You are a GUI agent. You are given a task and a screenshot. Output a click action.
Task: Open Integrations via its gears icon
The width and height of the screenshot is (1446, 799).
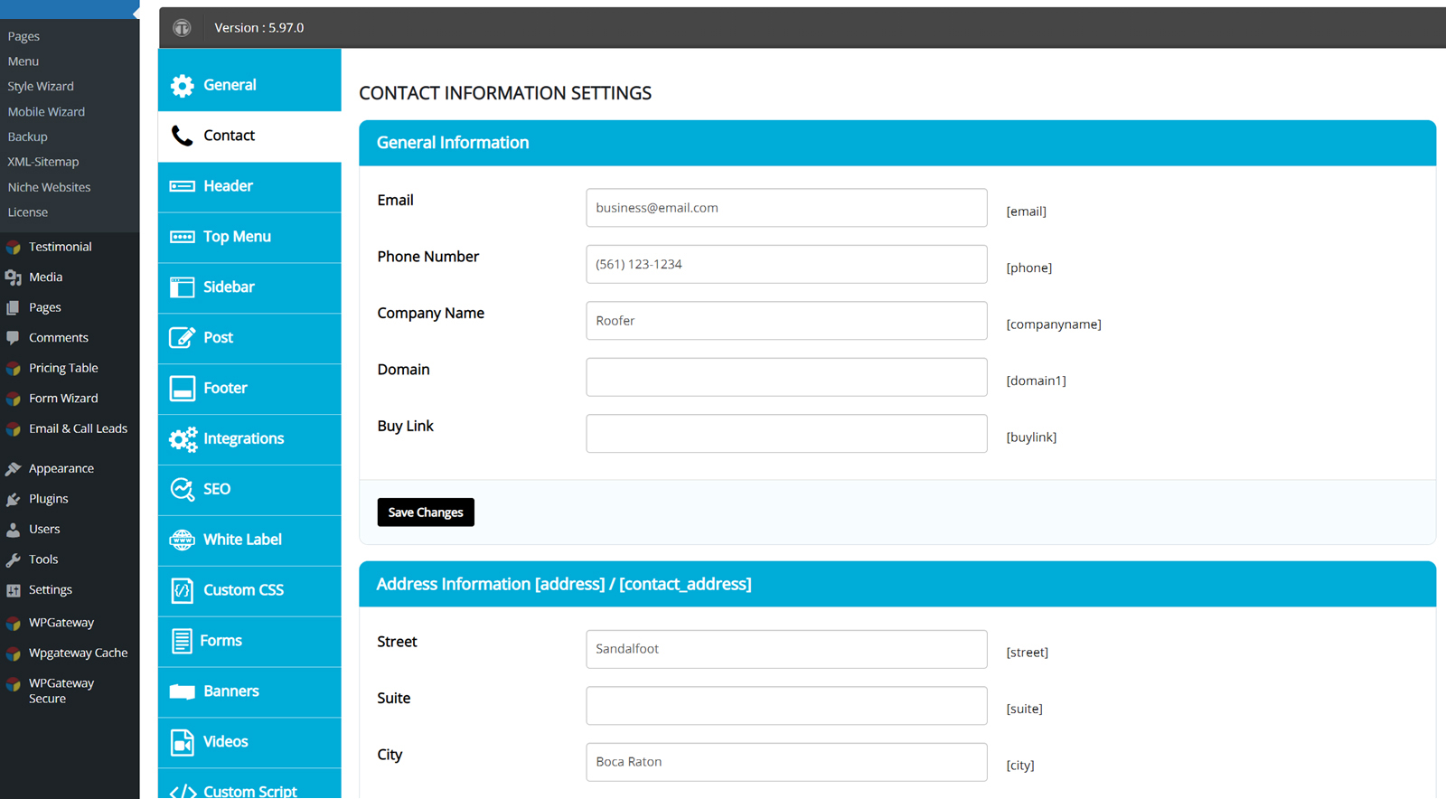pos(183,439)
